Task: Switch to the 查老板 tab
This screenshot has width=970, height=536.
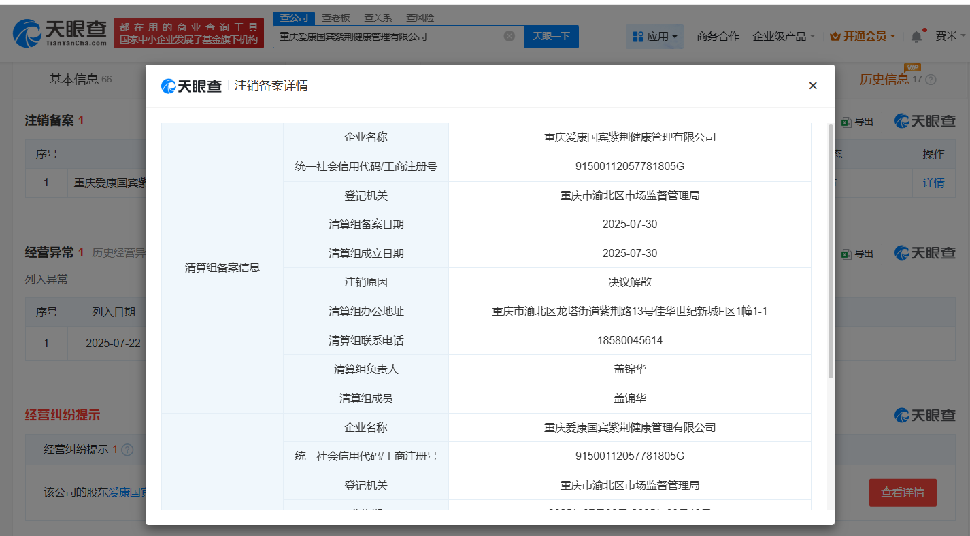Action: click(336, 17)
